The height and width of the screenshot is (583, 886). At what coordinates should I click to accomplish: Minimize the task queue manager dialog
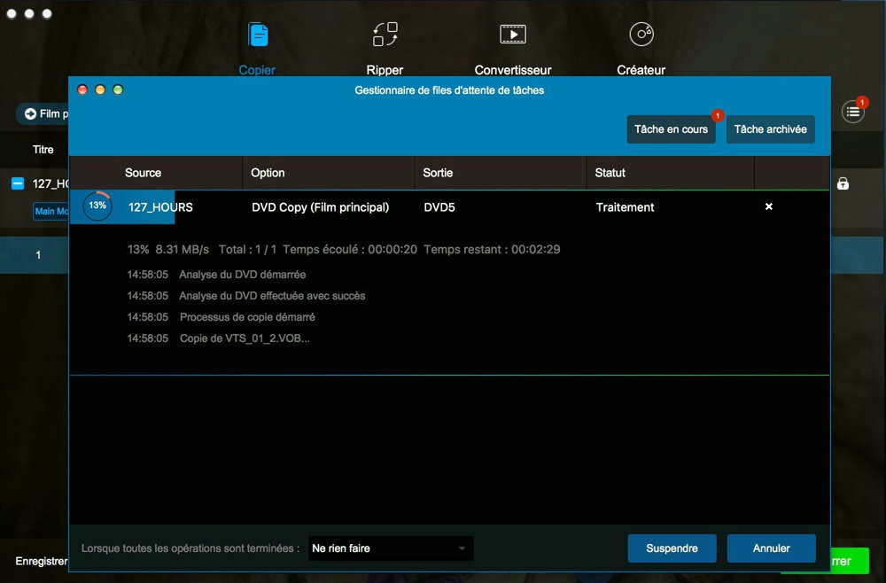pos(100,89)
